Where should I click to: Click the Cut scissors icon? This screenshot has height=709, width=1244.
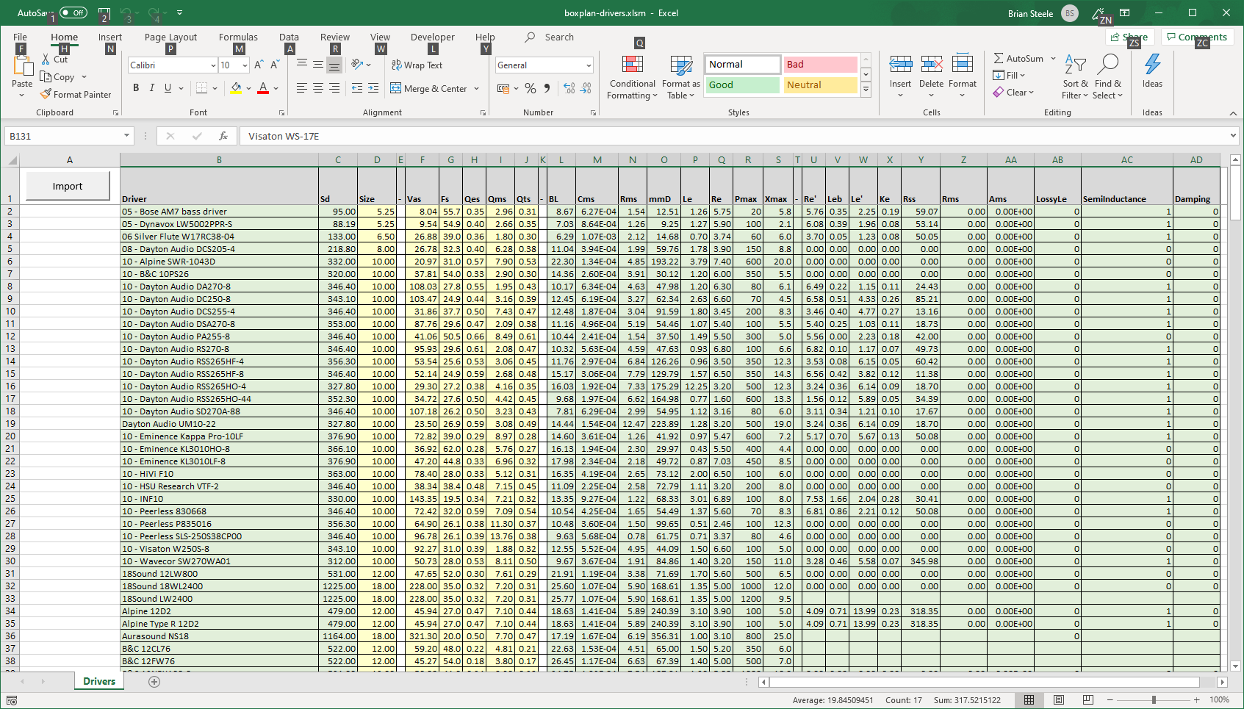click(x=46, y=60)
